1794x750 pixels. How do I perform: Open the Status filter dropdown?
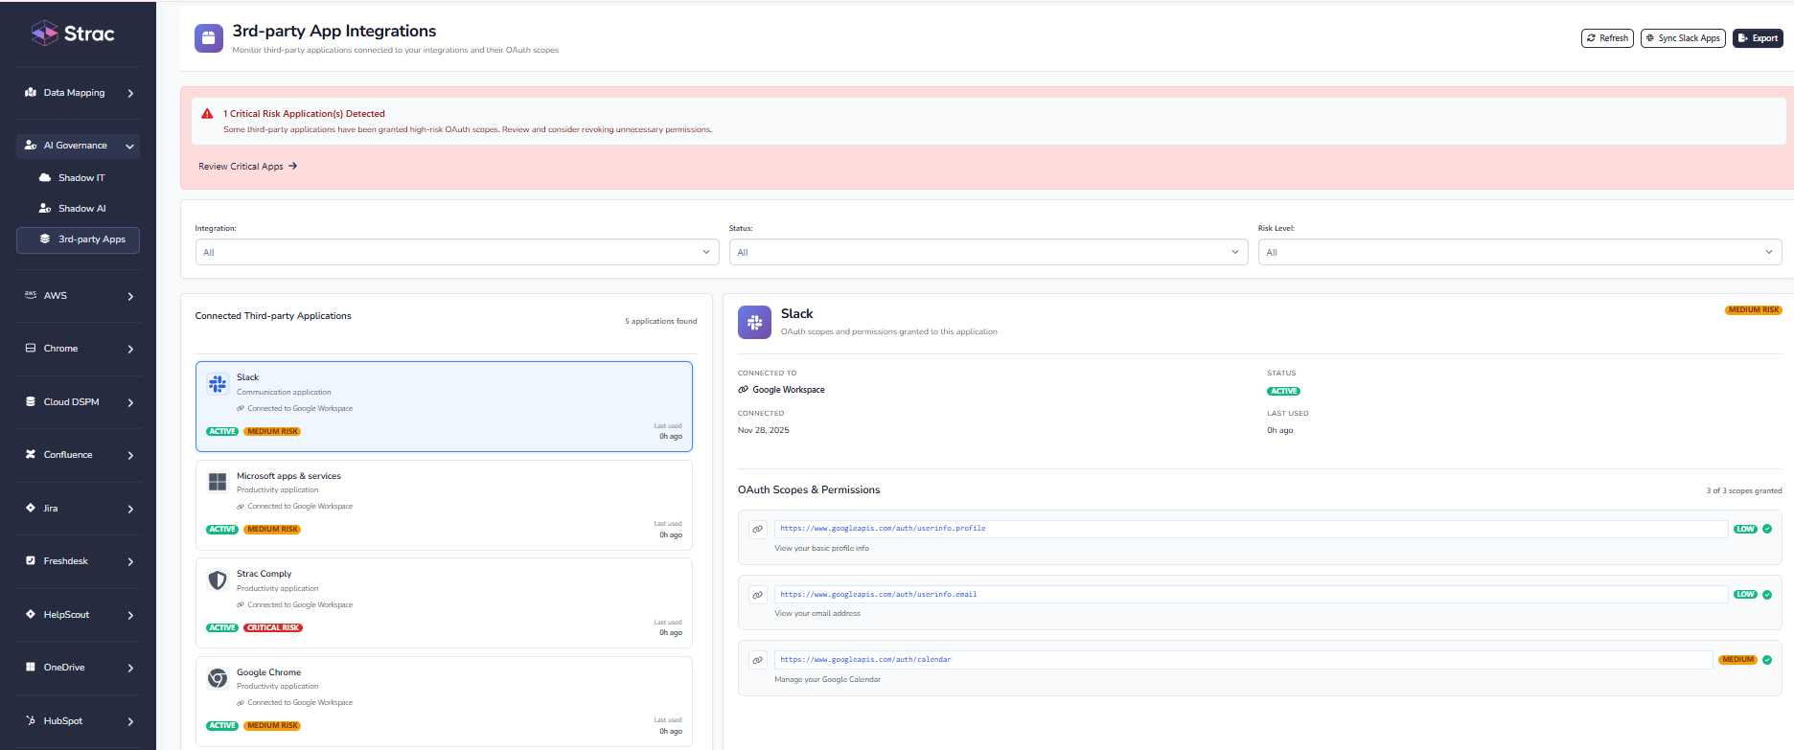(988, 252)
